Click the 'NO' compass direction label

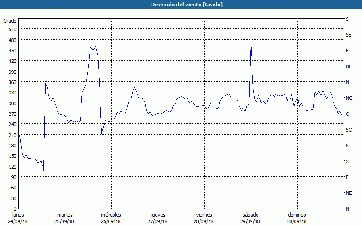349,98
